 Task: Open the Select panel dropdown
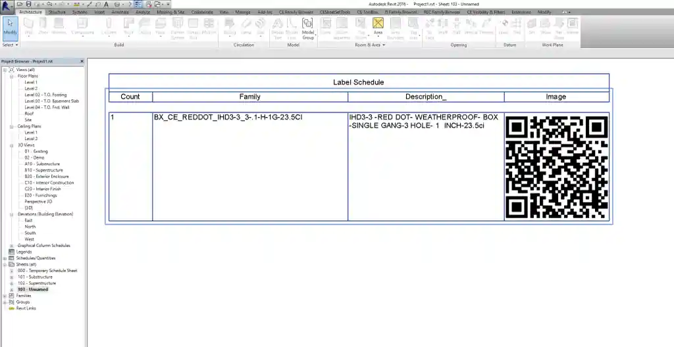[x=10, y=45]
